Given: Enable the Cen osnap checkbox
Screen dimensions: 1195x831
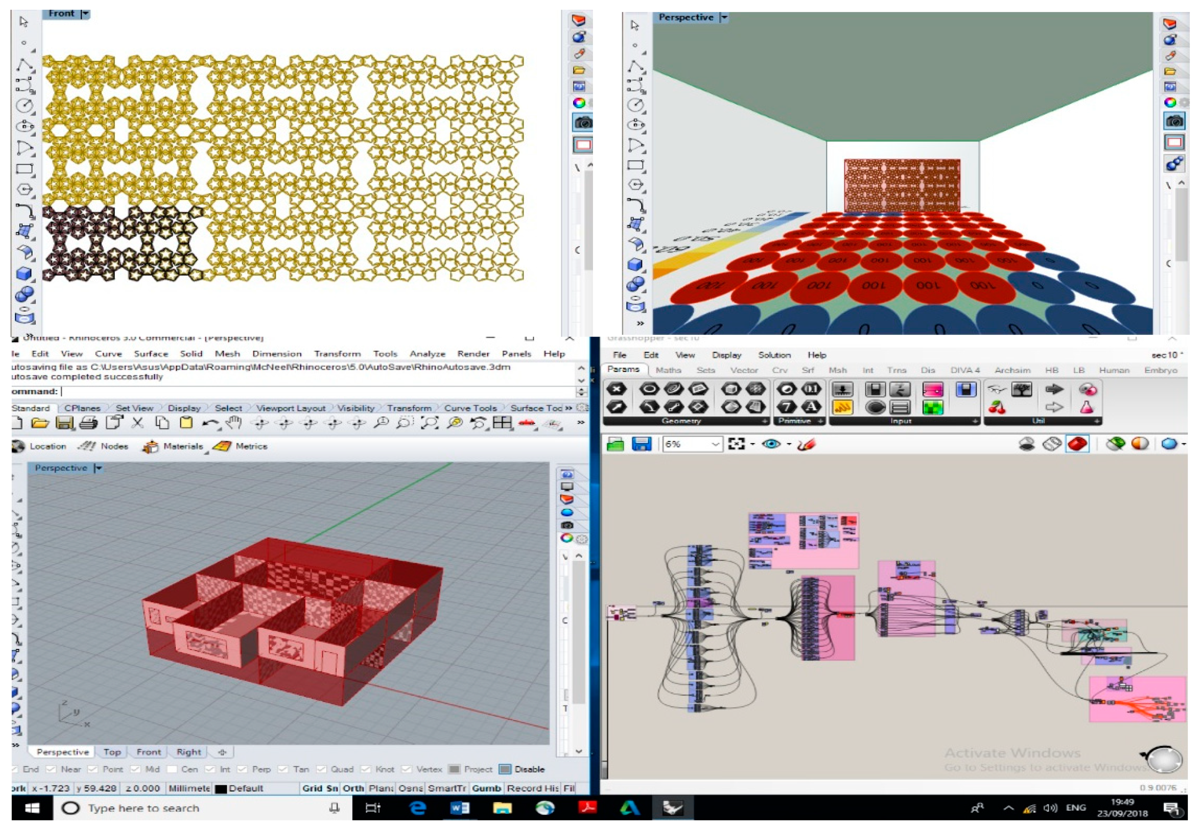Looking at the screenshot, I should click(172, 769).
